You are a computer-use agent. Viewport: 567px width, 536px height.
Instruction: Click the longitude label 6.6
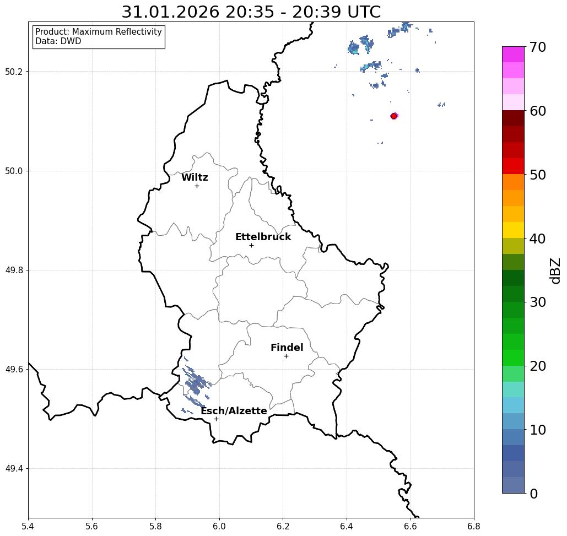(411, 526)
